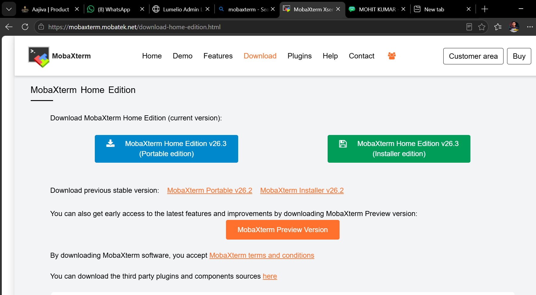Click the MobaXterm Home Edition heading
This screenshot has height=295, width=536.
click(83, 90)
